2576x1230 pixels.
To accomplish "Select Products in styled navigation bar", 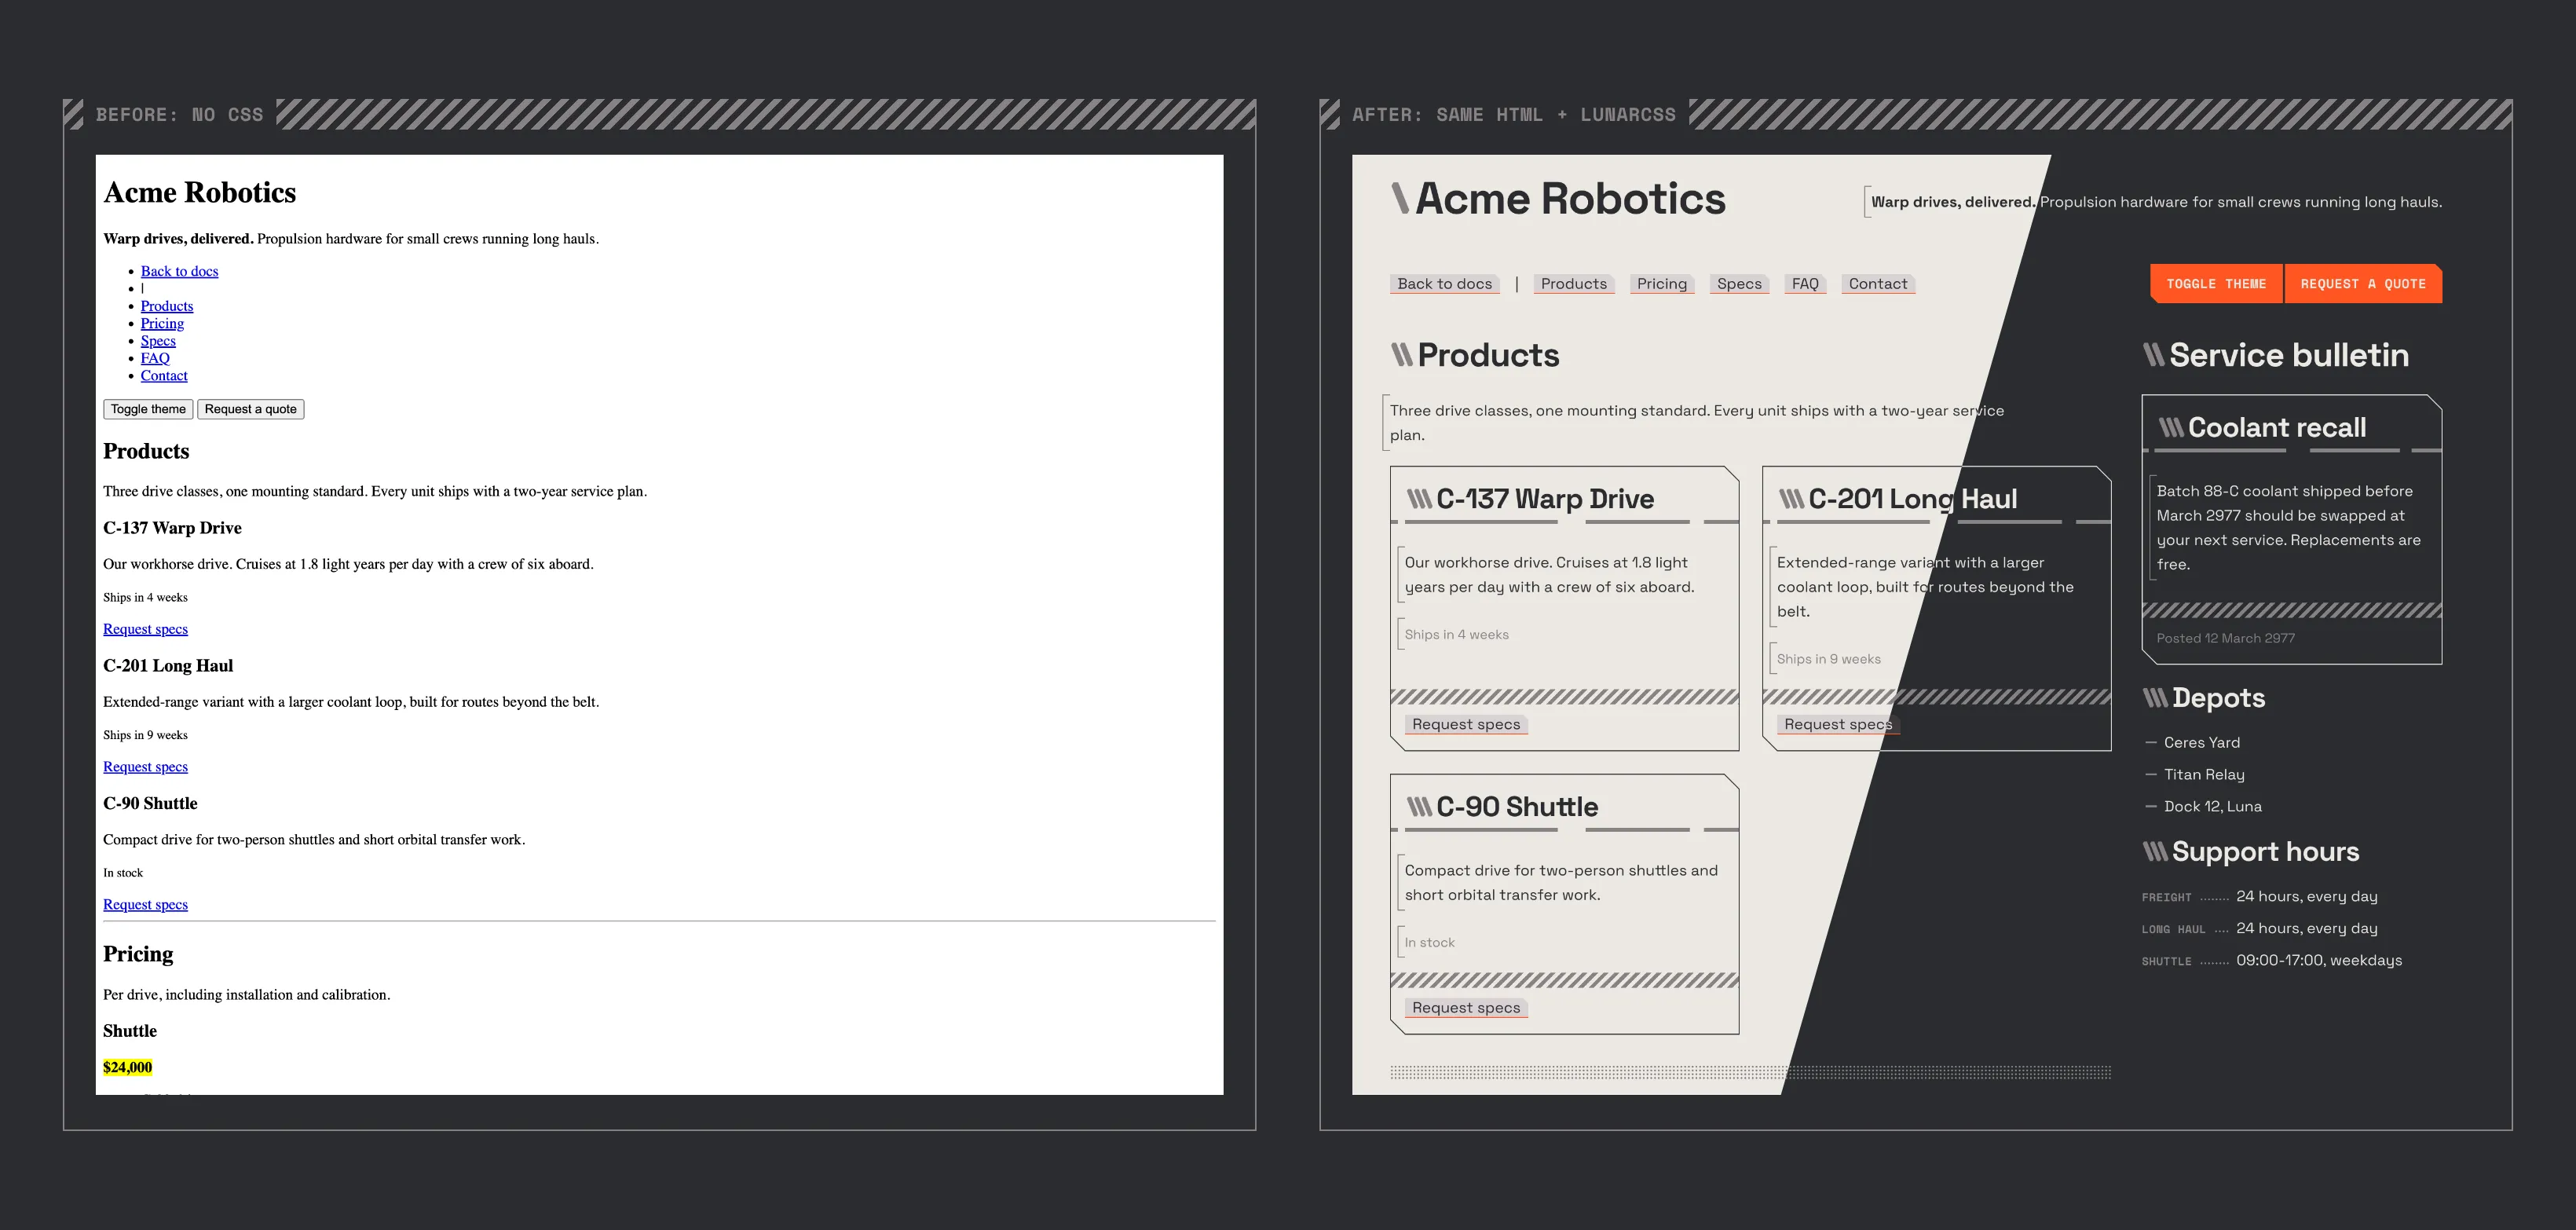I will point(1574,284).
